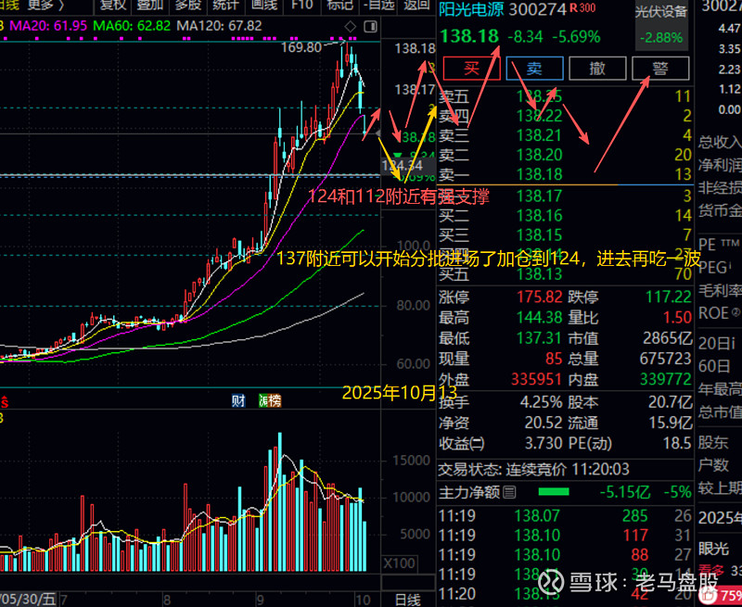Select the 买五 138.13 bid row
This screenshot has width=742, height=607.
(565, 273)
